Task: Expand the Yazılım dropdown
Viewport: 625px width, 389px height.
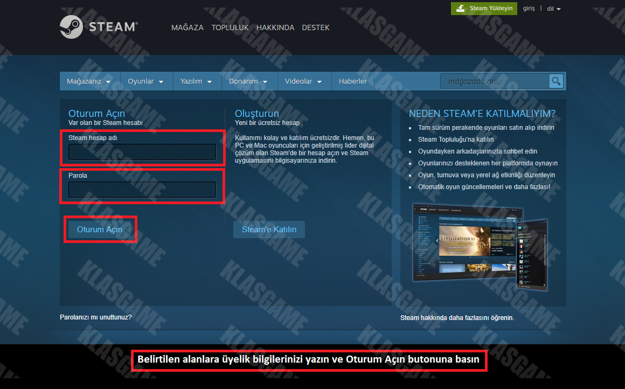Action: 197,81
